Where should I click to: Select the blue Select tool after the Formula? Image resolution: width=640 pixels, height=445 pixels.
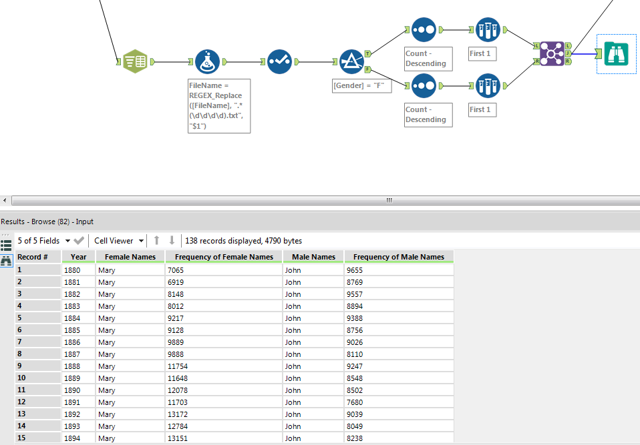click(x=279, y=61)
